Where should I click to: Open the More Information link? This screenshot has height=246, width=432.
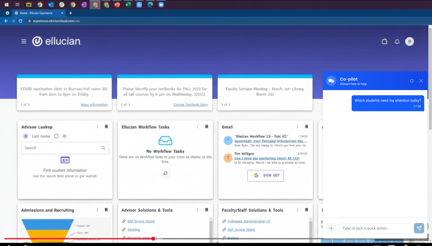click(94, 105)
